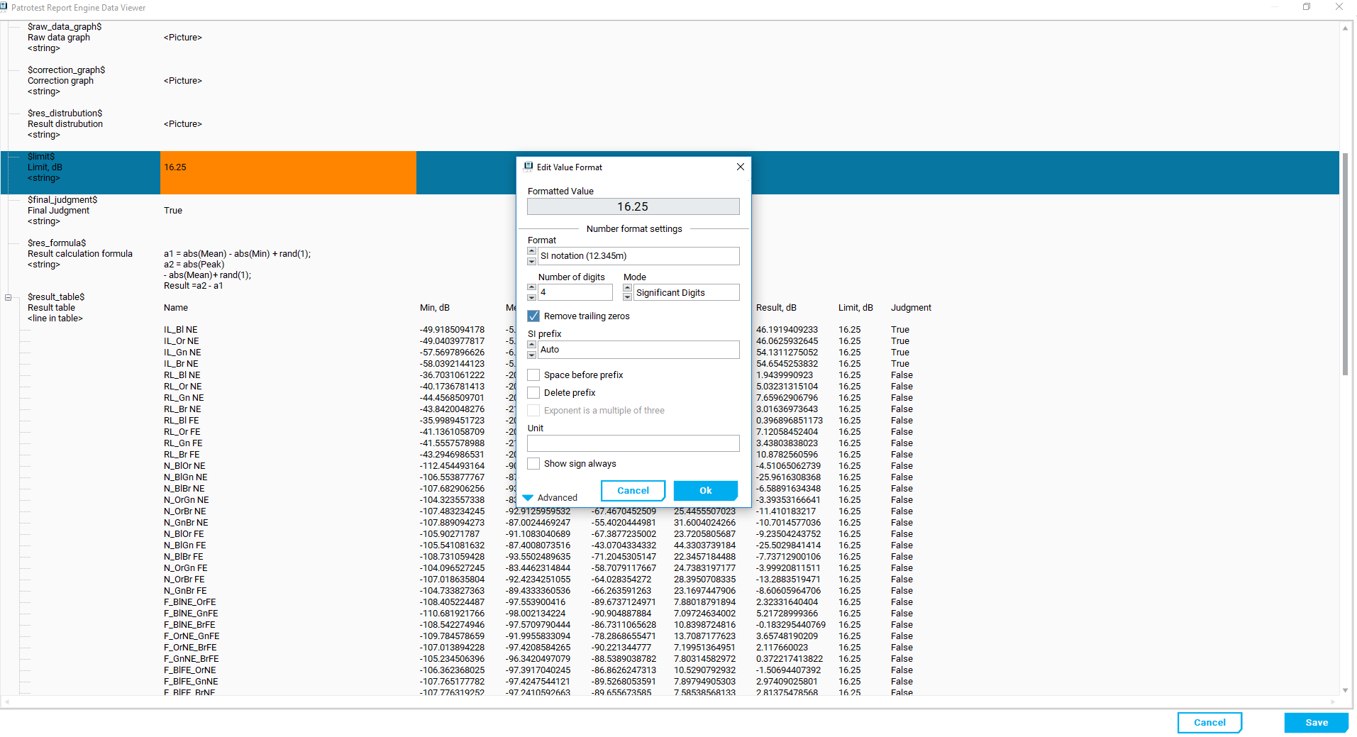The width and height of the screenshot is (1357, 737).
Task: Click the Ok button in dialog
Action: coord(705,491)
